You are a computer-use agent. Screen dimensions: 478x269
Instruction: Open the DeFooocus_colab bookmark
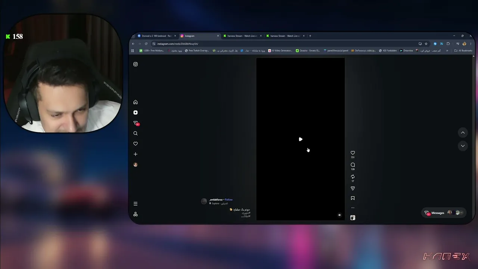tap(363, 50)
